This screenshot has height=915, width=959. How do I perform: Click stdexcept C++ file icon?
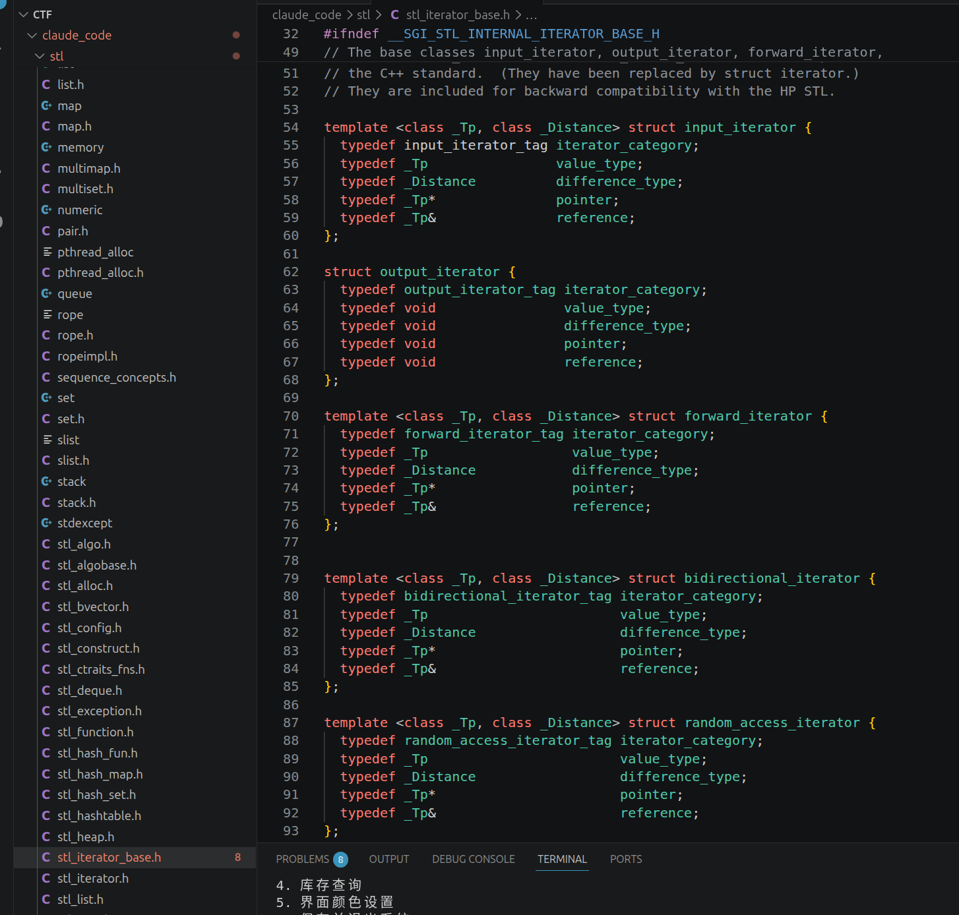point(46,523)
